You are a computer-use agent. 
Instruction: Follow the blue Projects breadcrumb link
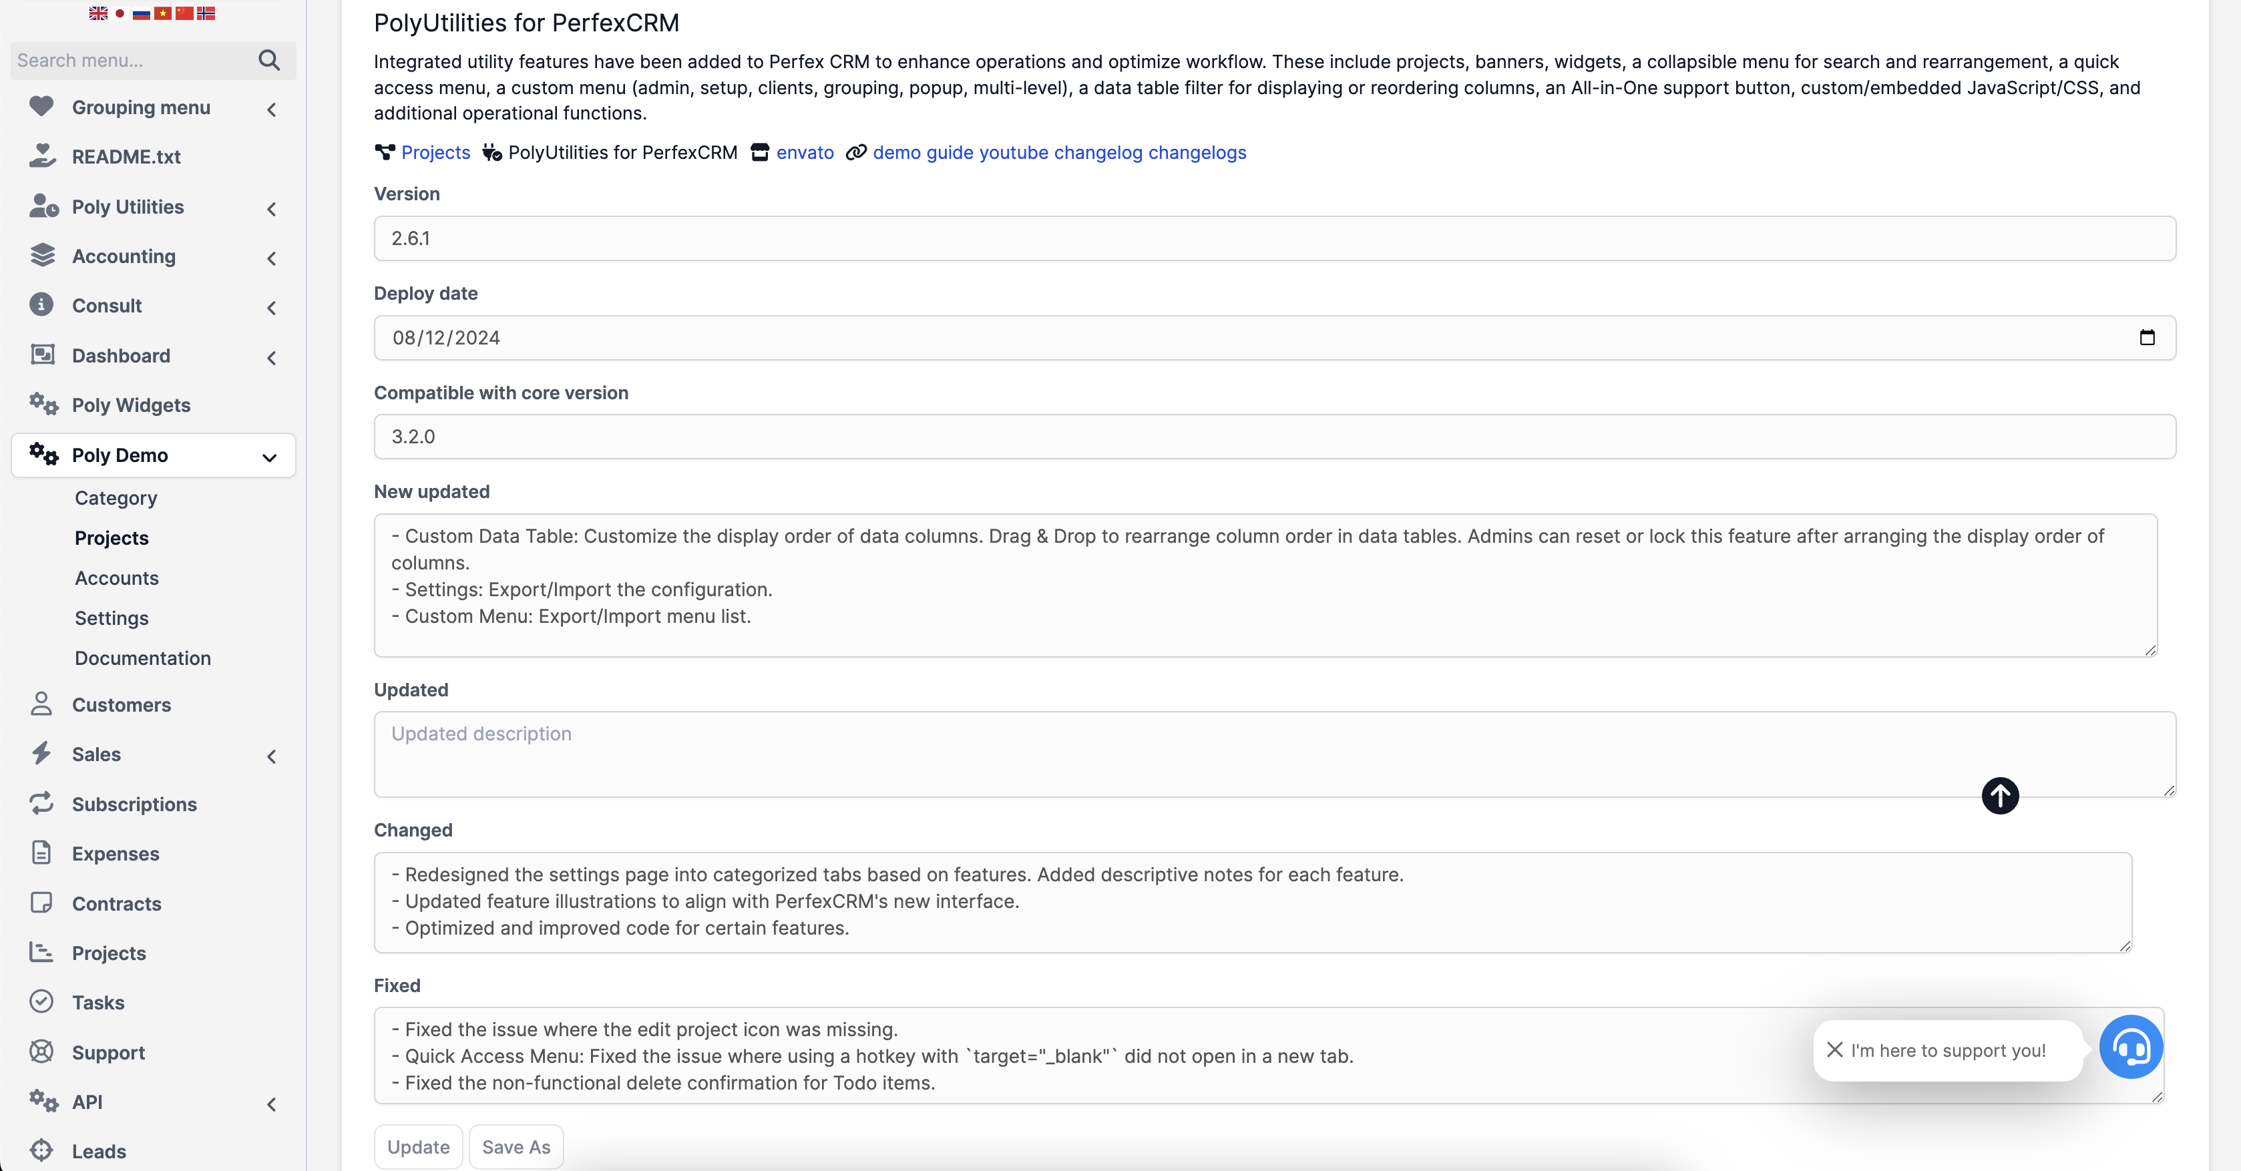pos(435,152)
